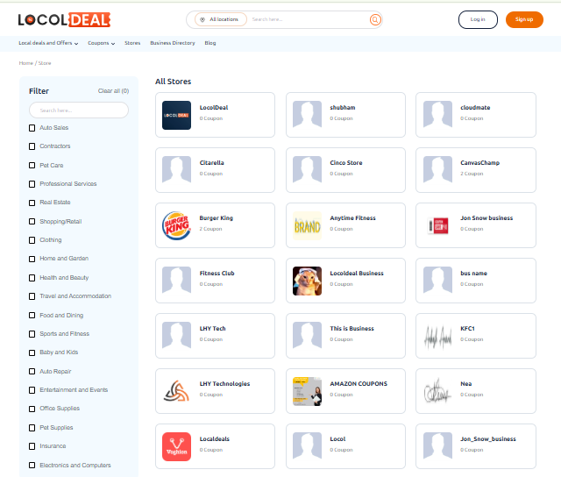
Task: Click the Sign up button
Action: click(x=524, y=19)
